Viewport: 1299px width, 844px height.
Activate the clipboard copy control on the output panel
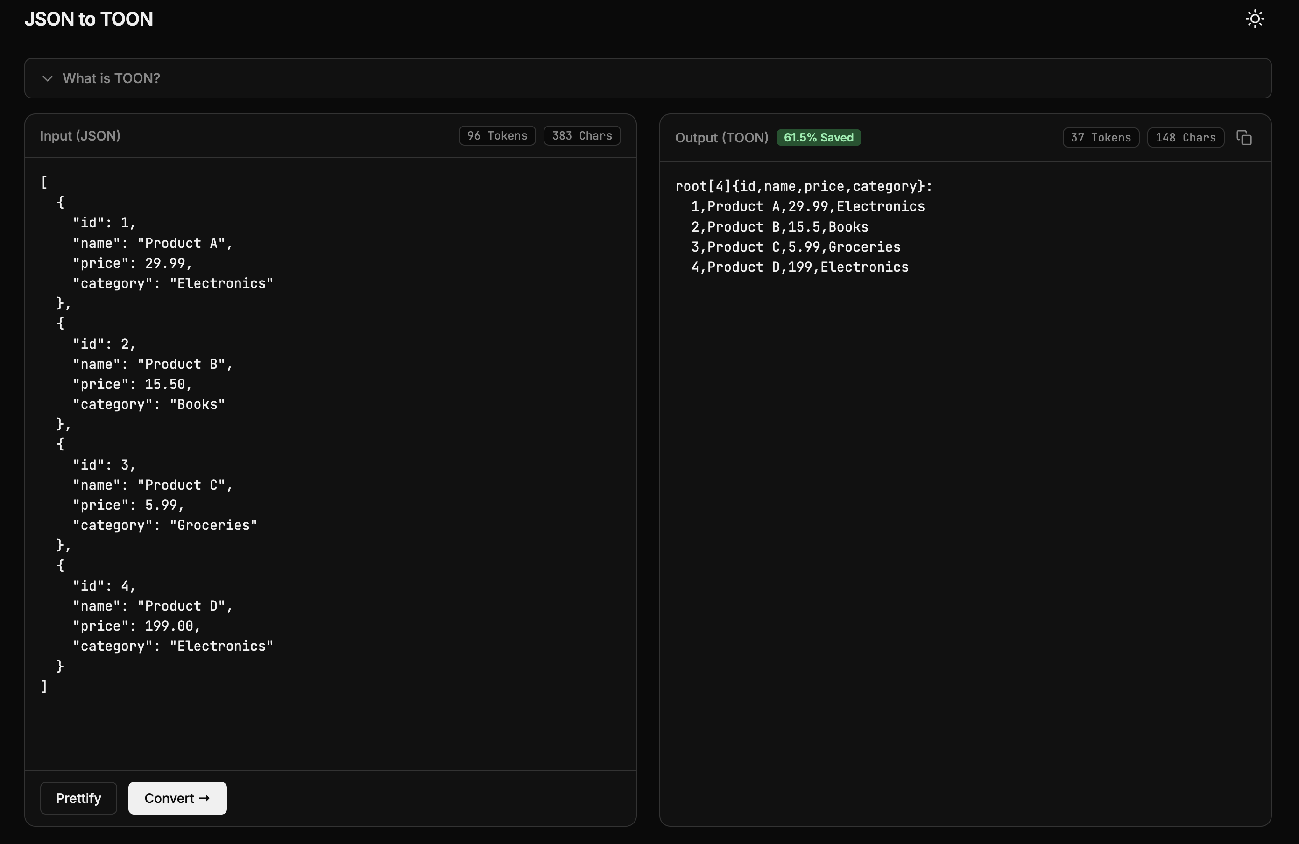coord(1244,137)
